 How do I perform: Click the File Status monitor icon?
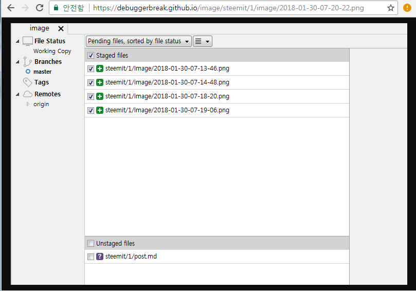[28, 41]
